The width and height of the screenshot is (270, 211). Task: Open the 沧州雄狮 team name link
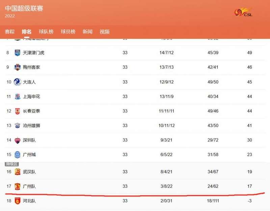[x=31, y=126]
